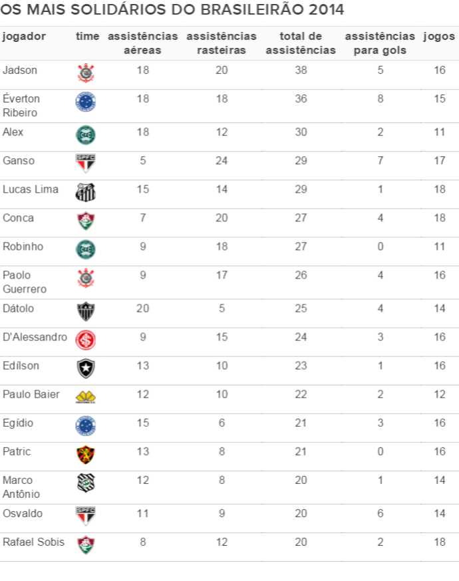
Task: Select the Atlético Mineiro crest beside Dátolo
Action: click(x=86, y=311)
